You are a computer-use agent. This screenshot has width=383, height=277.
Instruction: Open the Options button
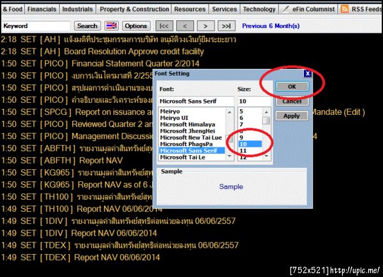click(x=136, y=26)
